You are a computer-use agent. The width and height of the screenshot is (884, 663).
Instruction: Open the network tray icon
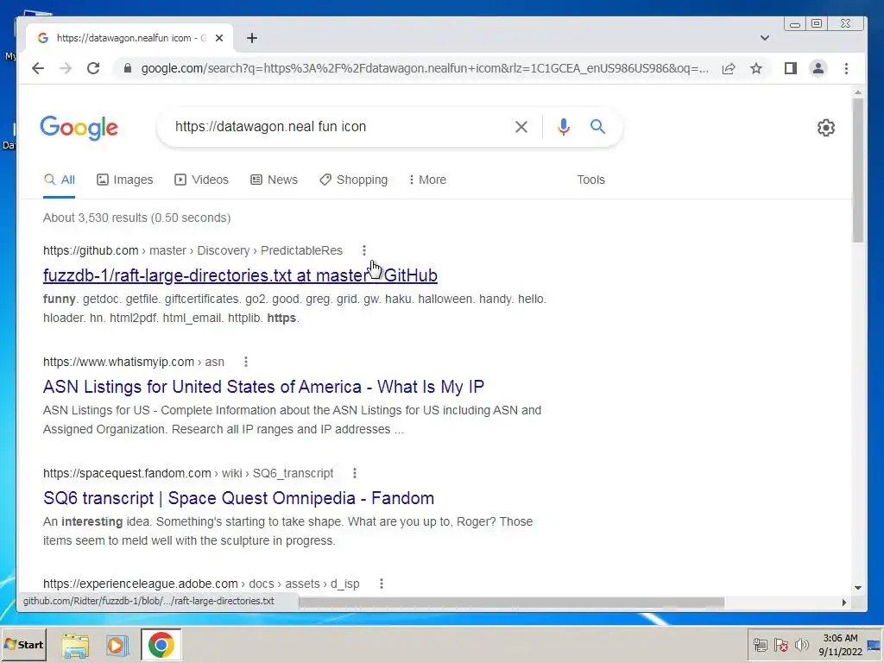[x=761, y=645]
